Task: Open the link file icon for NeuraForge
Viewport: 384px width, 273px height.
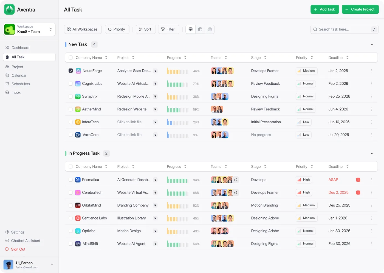Action: click(155, 71)
